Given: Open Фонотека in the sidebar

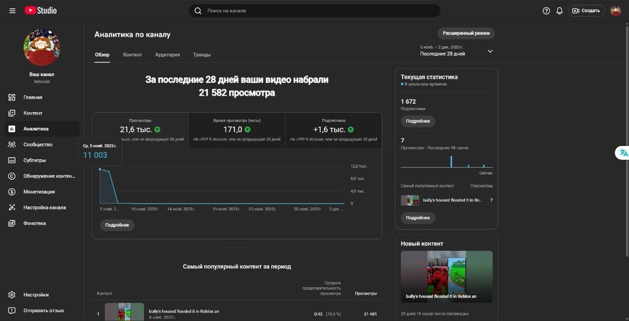Looking at the screenshot, I should coord(42,223).
